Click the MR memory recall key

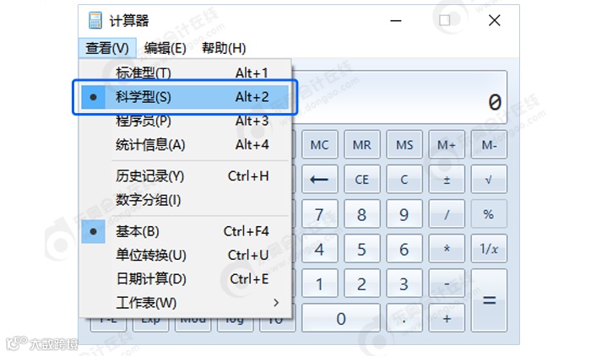(362, 144)
